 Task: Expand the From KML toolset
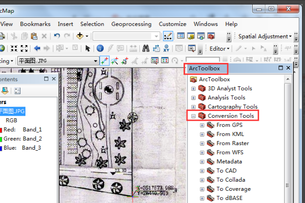pos(202,134)
